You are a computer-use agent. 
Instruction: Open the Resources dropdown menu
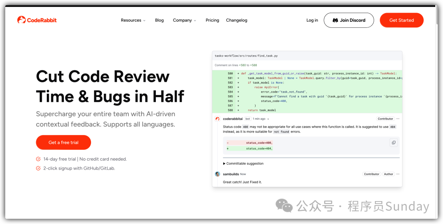(133, 20)
